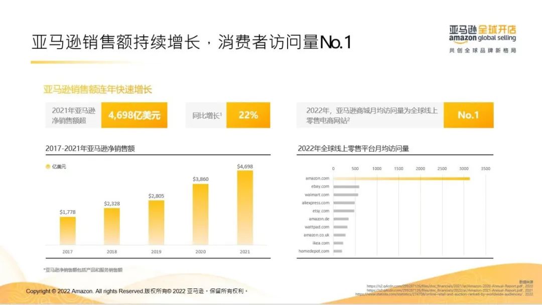
Task: Click the 2018 year axis label
Action: pos(111,252)
